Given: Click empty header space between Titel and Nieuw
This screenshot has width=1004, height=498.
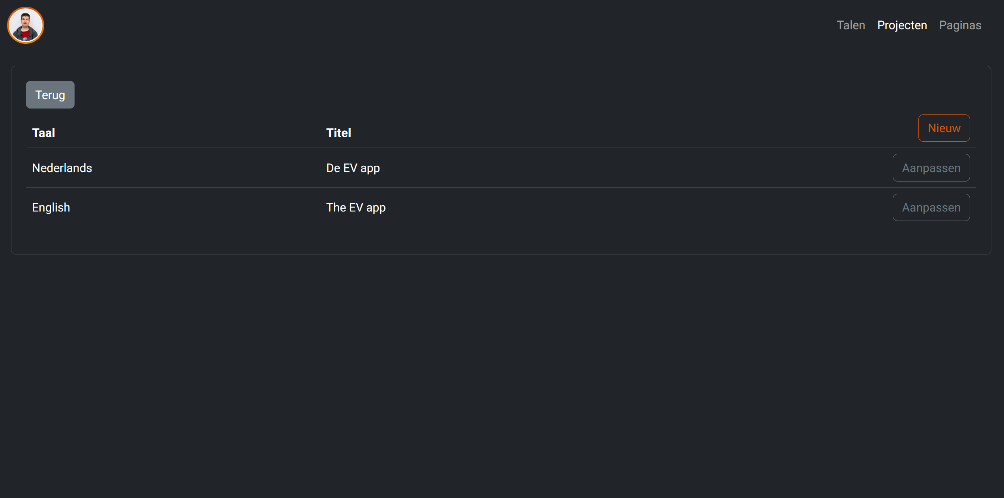Looking at the screenshot, I should (631, 133).
